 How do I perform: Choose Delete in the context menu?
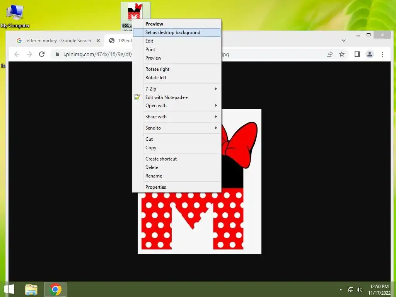pyautogui.click(x=176, y=167)
